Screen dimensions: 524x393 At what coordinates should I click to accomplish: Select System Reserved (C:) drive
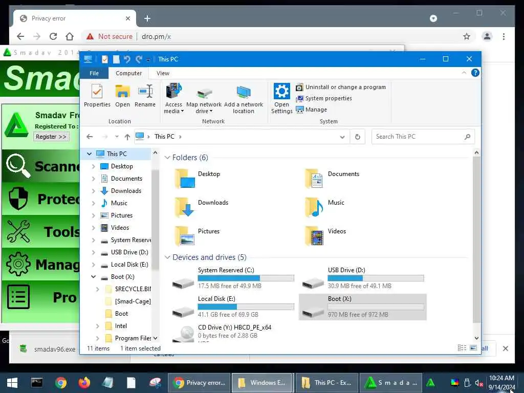(x=233, y=278)
